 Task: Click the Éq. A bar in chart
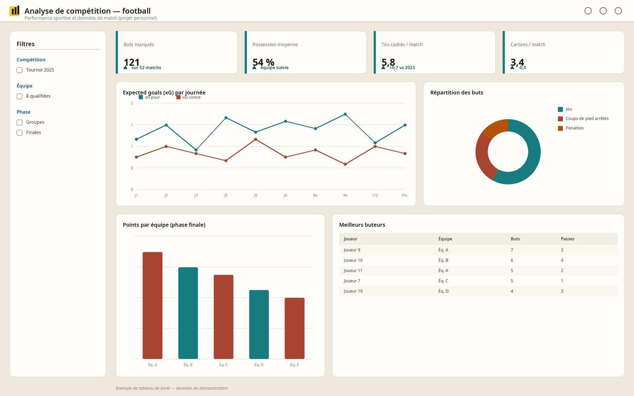pyautogui.click(x=153, y=305)
